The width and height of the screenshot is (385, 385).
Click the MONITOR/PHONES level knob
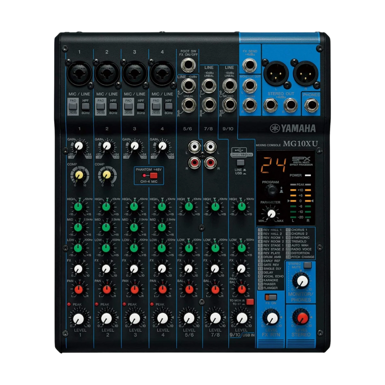(302, 282)
